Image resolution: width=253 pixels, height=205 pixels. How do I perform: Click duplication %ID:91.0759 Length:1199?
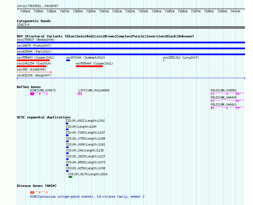click(67, 141)
